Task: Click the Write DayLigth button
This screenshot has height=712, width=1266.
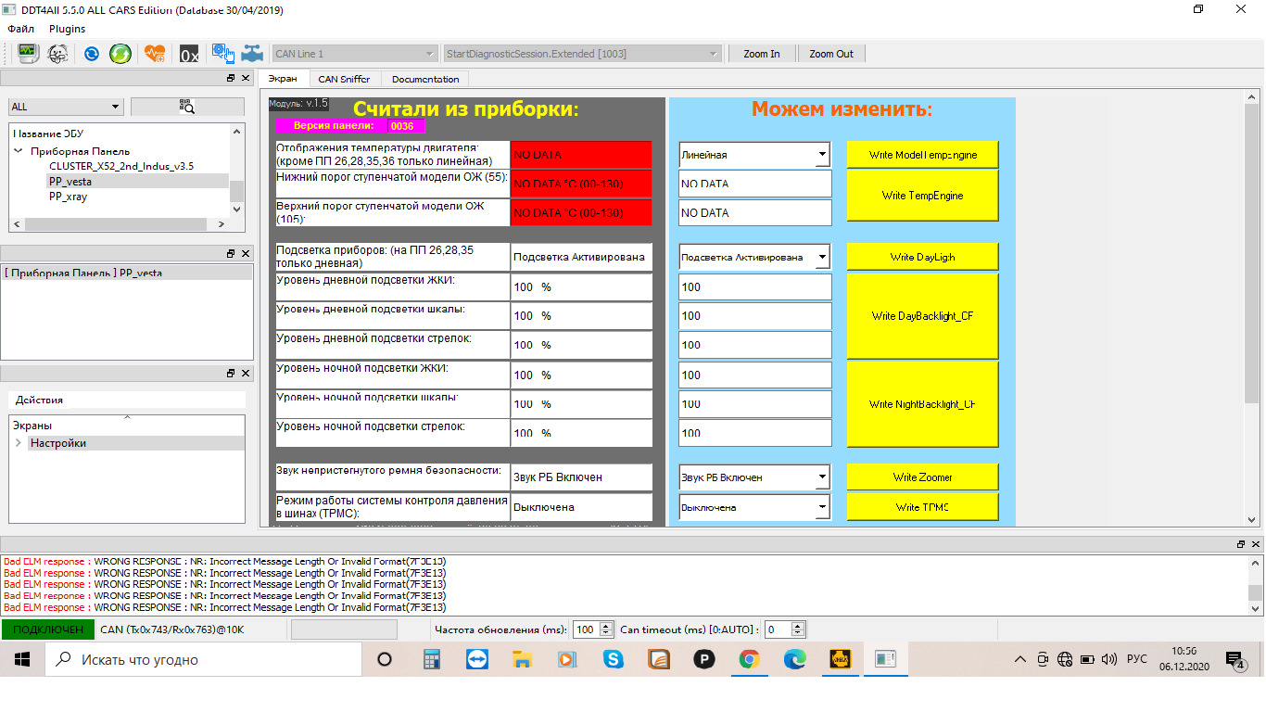Action: pyautogui.click(x=922, y=257)
